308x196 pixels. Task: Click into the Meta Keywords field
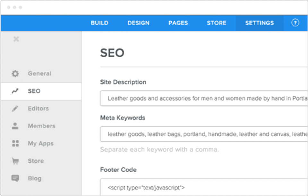(x=204, y=134)
